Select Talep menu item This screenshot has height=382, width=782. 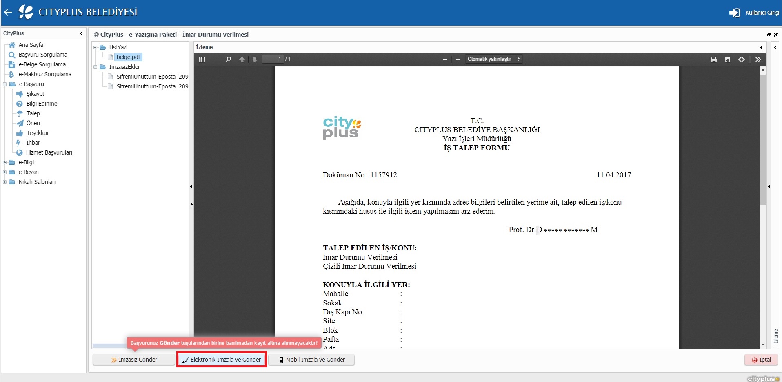[x=33, y=113]
